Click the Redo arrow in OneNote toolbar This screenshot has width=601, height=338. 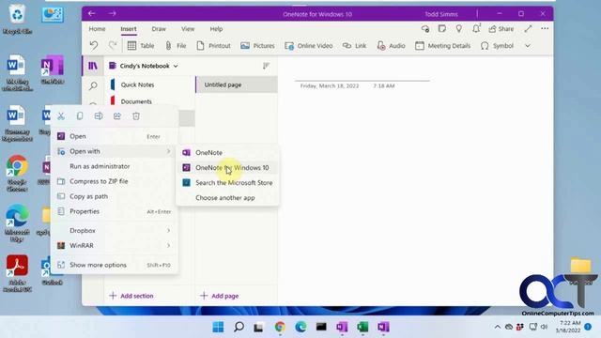click(113, 46)
